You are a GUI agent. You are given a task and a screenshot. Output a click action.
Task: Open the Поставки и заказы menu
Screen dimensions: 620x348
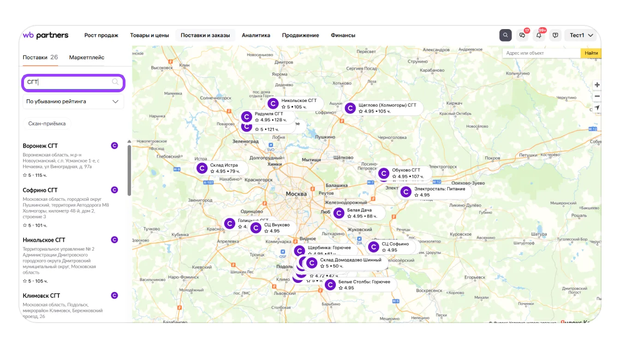[x=205, y=35]
